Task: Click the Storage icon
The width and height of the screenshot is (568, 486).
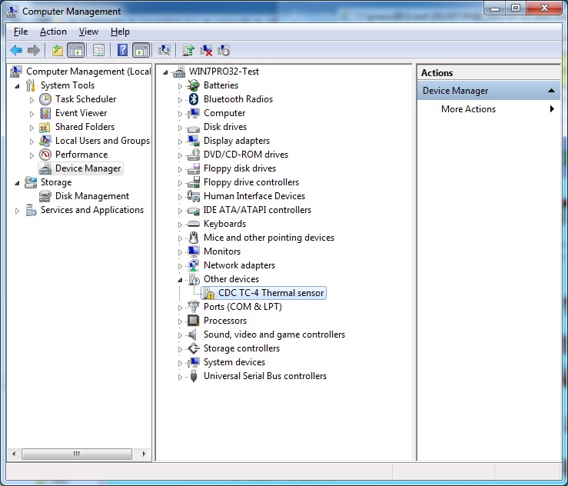Action: pyautogui.click(x=31, y=182)
